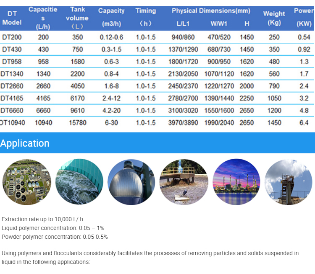Screen dimensions: 315x274
Task: Click the 0.54 power value
Action: click(x=304, y=37)
